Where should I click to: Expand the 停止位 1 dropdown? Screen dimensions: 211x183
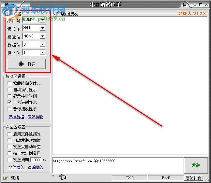[x=42, y=52]
